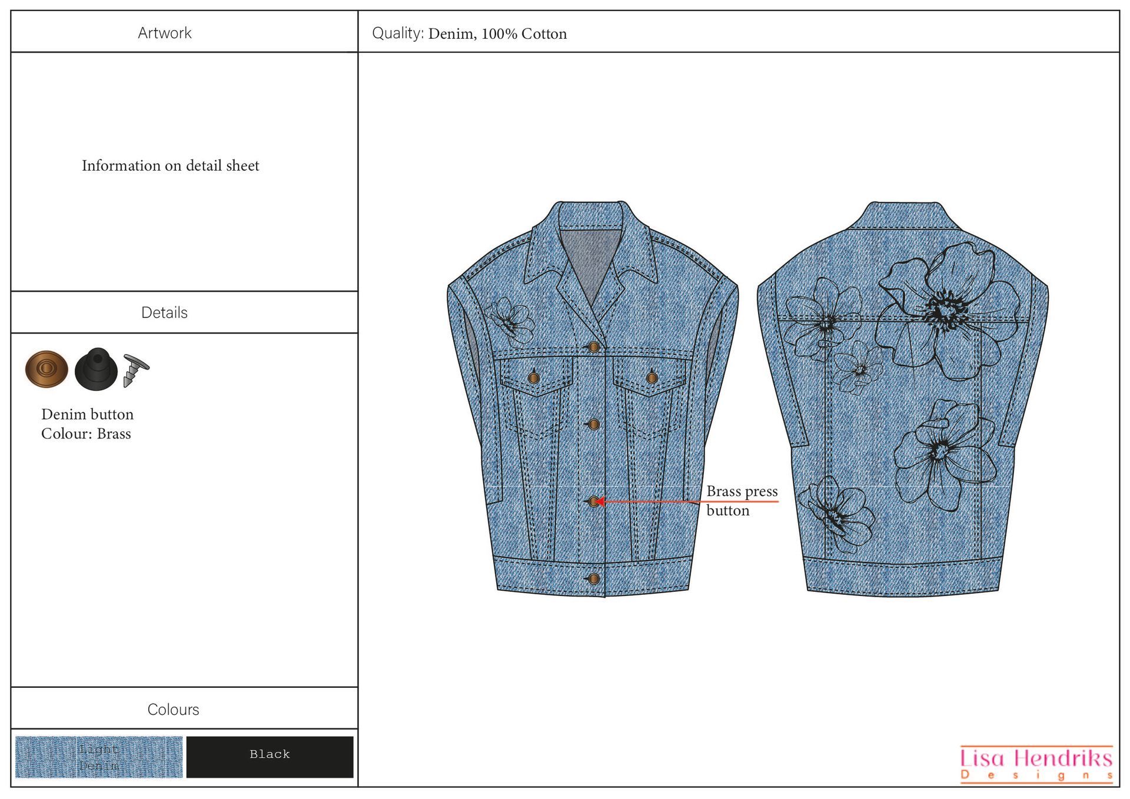Select the brass press button indicated by arrow
The image size is (1130, 799).
point(593,501)
